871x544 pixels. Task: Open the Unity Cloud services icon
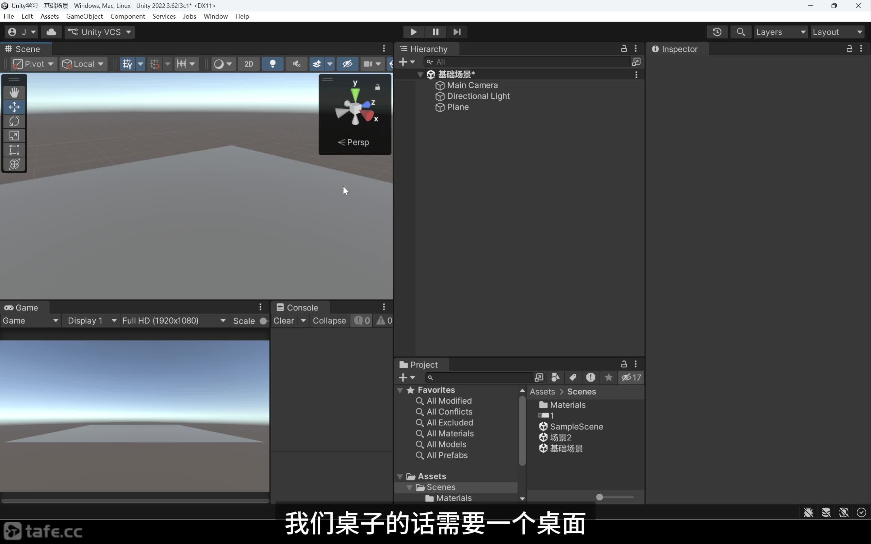click(51, 32)
